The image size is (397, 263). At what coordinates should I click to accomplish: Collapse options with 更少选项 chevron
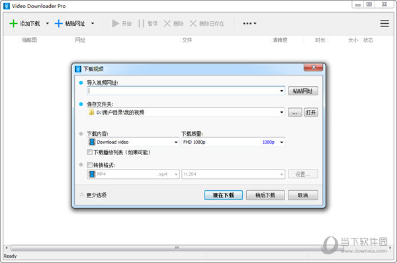coord(81,195)
